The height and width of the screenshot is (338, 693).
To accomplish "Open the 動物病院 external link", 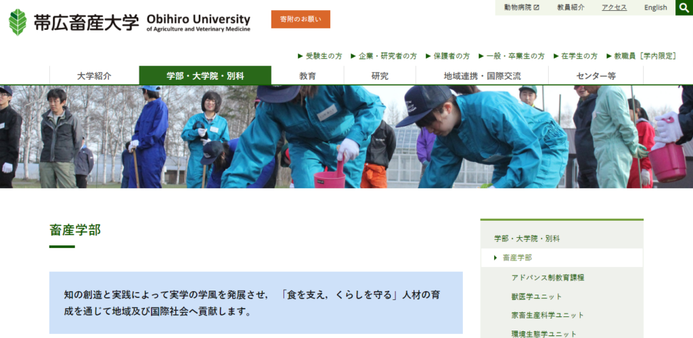I will click(522, 7).
